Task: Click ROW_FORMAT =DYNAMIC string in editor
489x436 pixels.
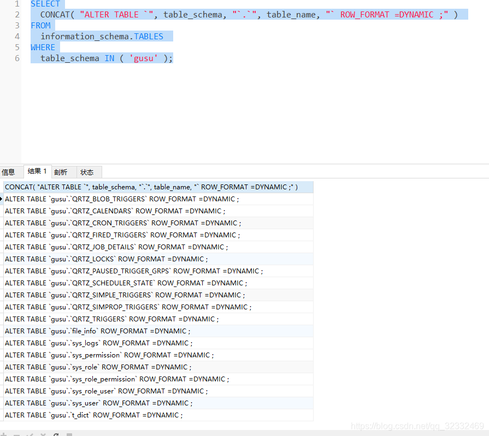Action: coord(387,15)
